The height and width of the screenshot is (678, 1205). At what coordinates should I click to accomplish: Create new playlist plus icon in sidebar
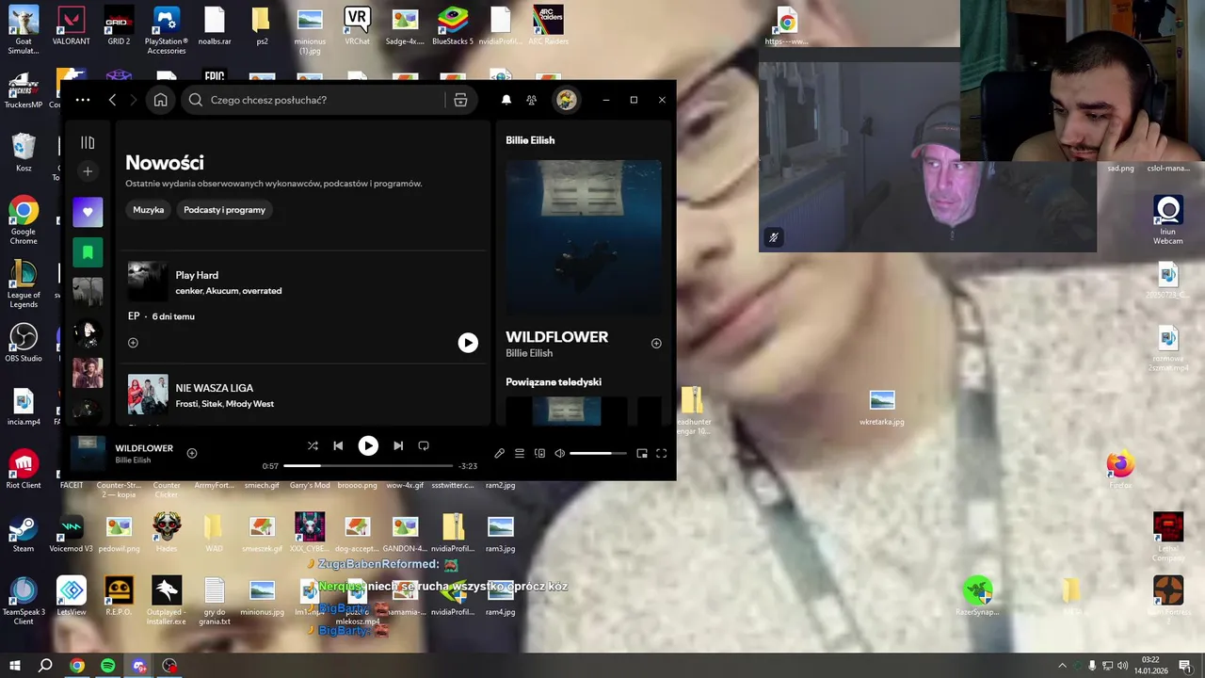coord(88,171)
